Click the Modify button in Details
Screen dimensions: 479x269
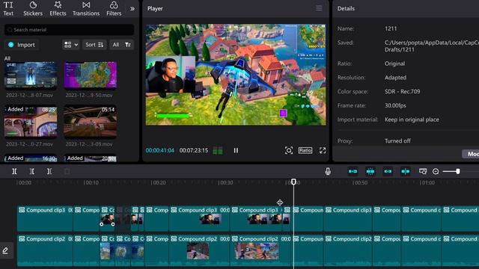pyautogui.click(x=471, y=154)
